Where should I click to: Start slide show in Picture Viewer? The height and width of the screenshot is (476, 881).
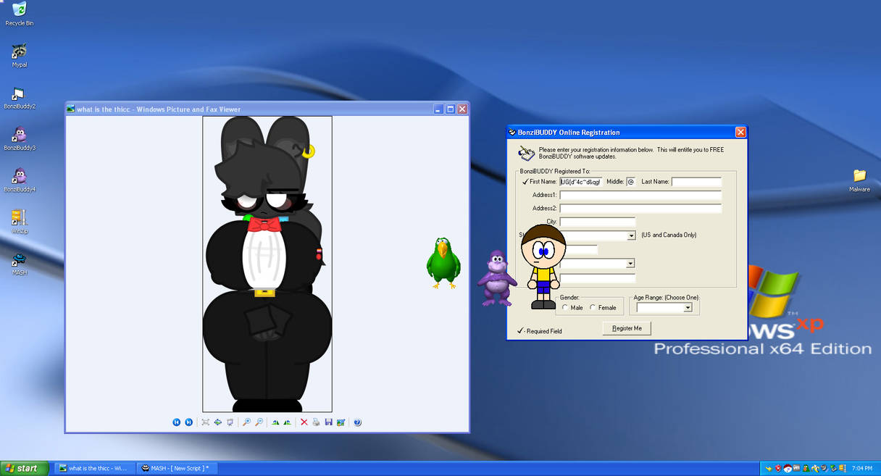230,422
